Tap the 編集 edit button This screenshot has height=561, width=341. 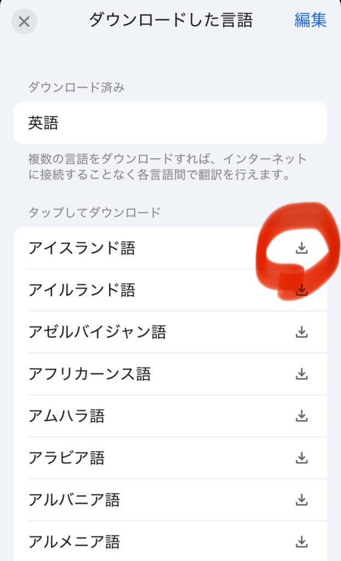point(310,20)
